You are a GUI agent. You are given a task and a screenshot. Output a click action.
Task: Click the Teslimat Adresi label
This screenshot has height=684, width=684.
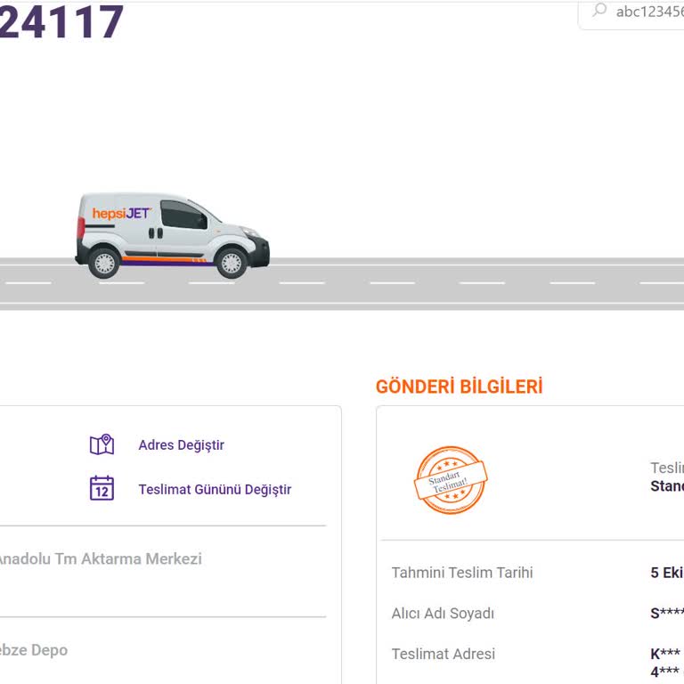(444, 654)
